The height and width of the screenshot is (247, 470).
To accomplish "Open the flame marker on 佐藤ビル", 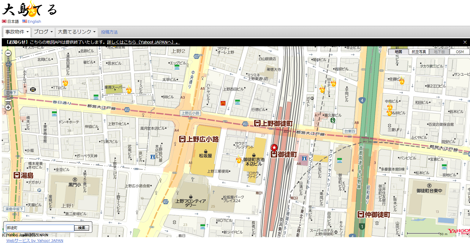I will pos(402,80).
